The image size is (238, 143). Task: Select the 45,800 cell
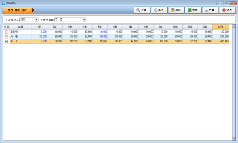[x=146, y=41]
